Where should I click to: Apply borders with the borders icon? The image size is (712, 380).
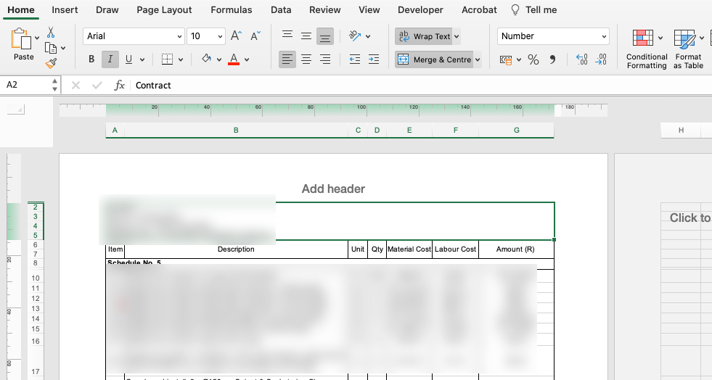167,59
